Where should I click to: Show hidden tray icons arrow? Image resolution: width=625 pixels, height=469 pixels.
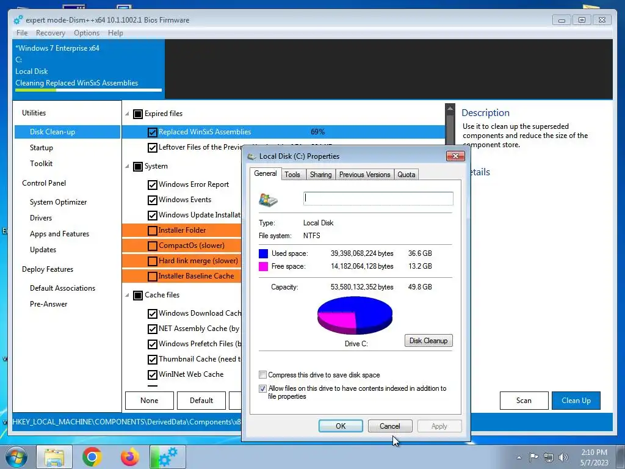coord(519,457)
